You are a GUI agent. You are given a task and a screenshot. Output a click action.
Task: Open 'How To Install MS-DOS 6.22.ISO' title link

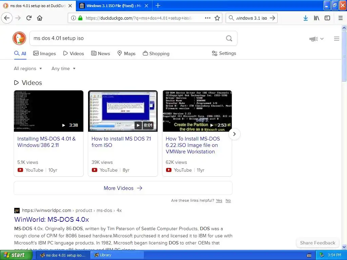click(x=193, y=145)
